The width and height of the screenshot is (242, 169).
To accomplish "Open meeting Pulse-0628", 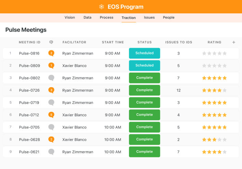I will click(29, 140).
